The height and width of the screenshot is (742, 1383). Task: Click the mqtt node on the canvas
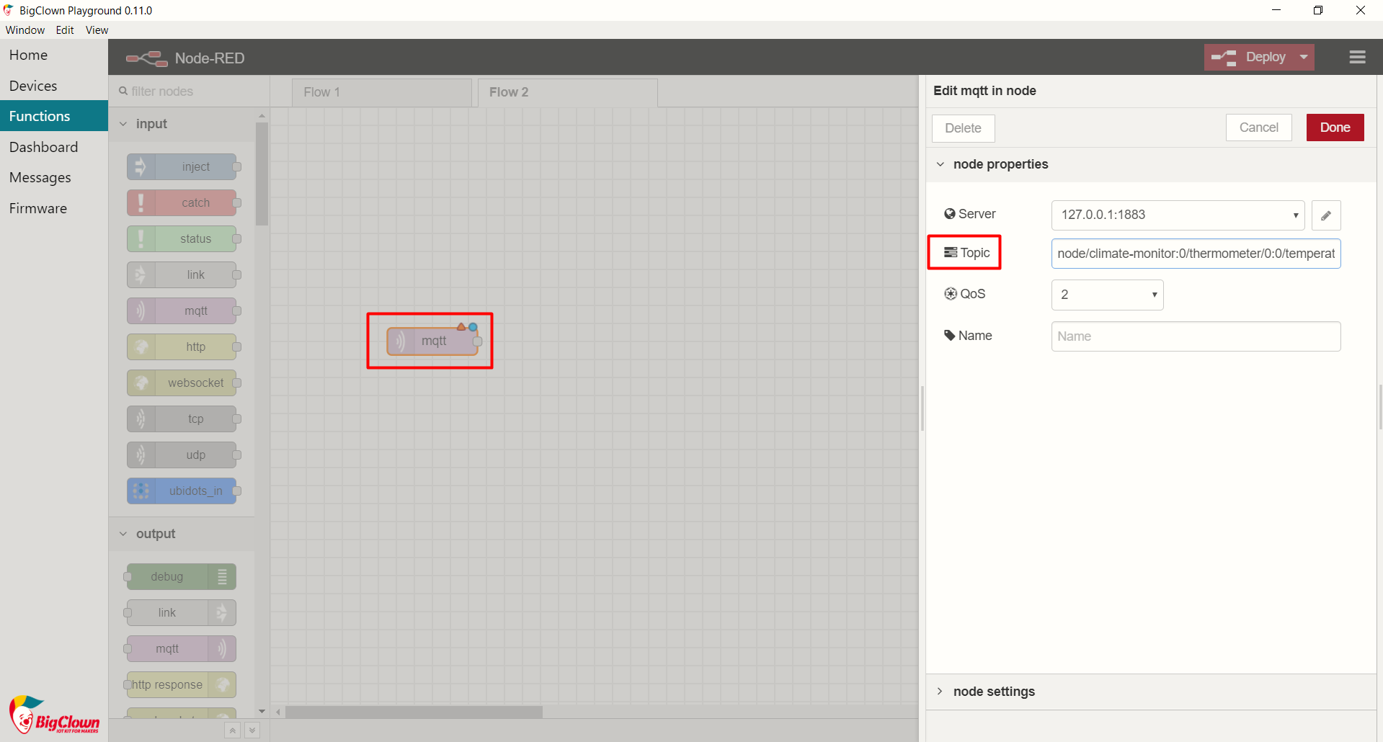pos(432,341)
